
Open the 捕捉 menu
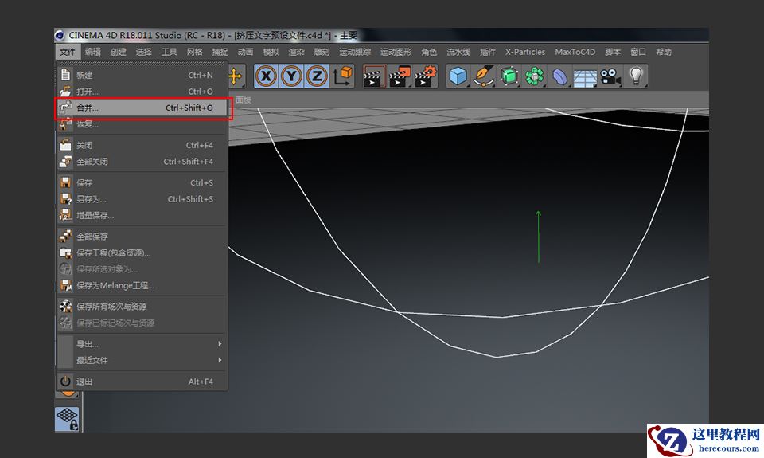220,52
